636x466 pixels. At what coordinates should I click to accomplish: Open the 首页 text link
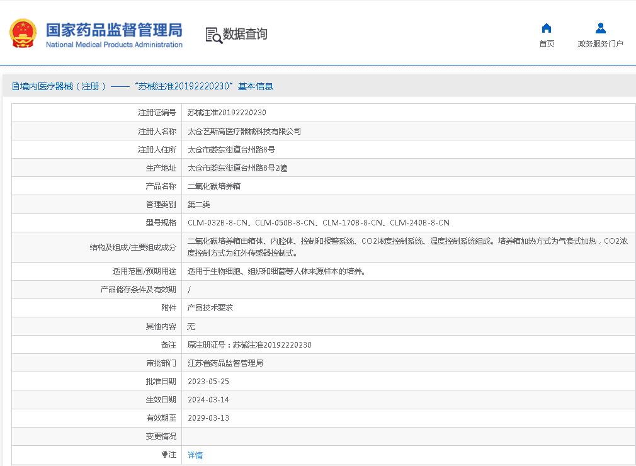(x=547, y=44)
